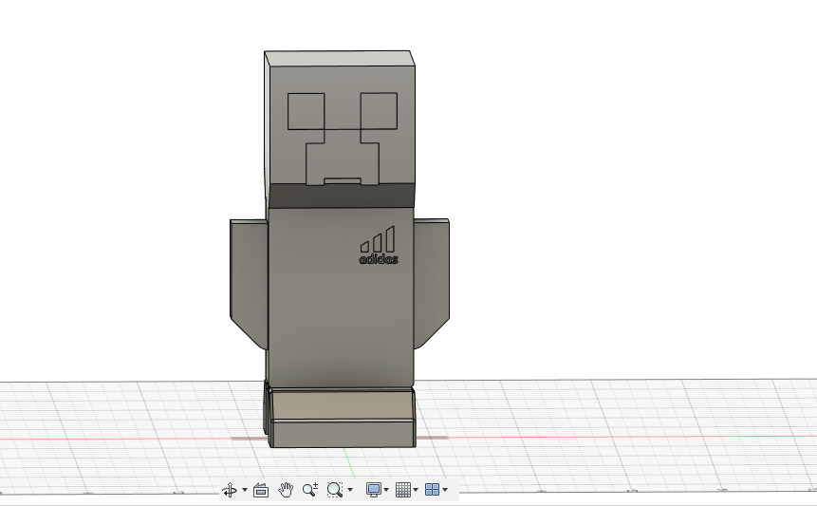Select the creeper's left square eye face
Viewport: 817px width, 506px height.
(306, 111)
